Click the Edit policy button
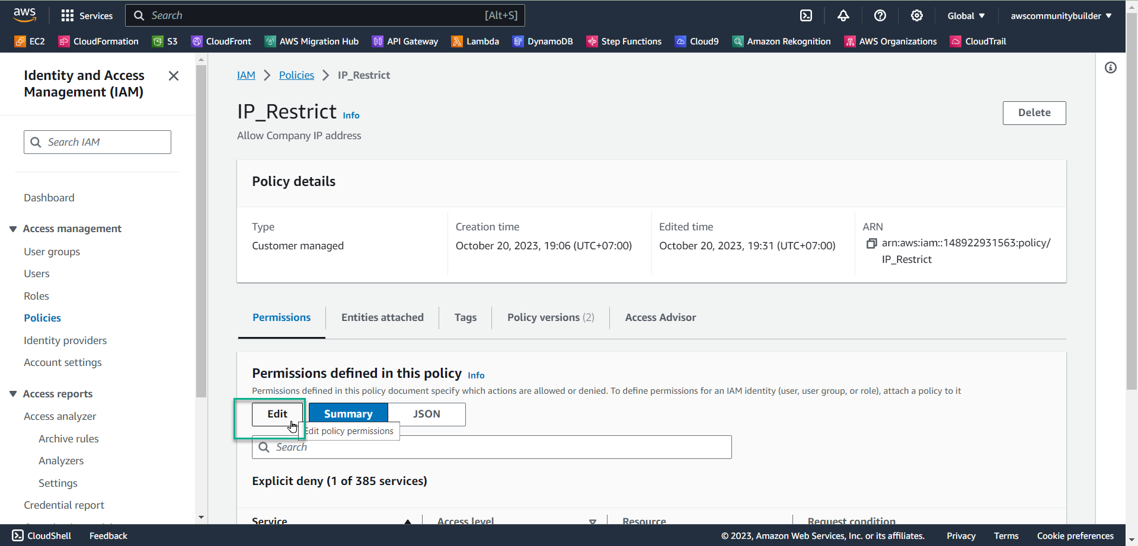The image size is (1138, 546). click(277, 414)
